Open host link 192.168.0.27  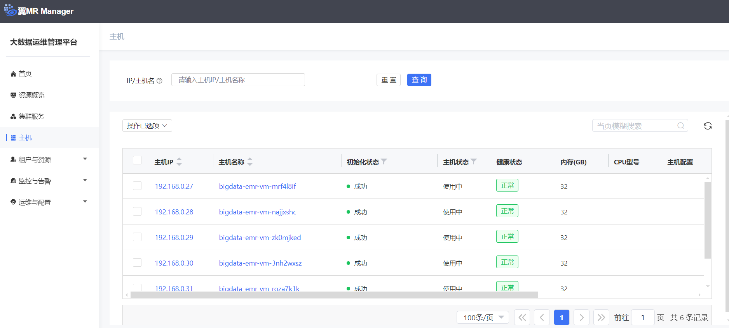(174, 186)
